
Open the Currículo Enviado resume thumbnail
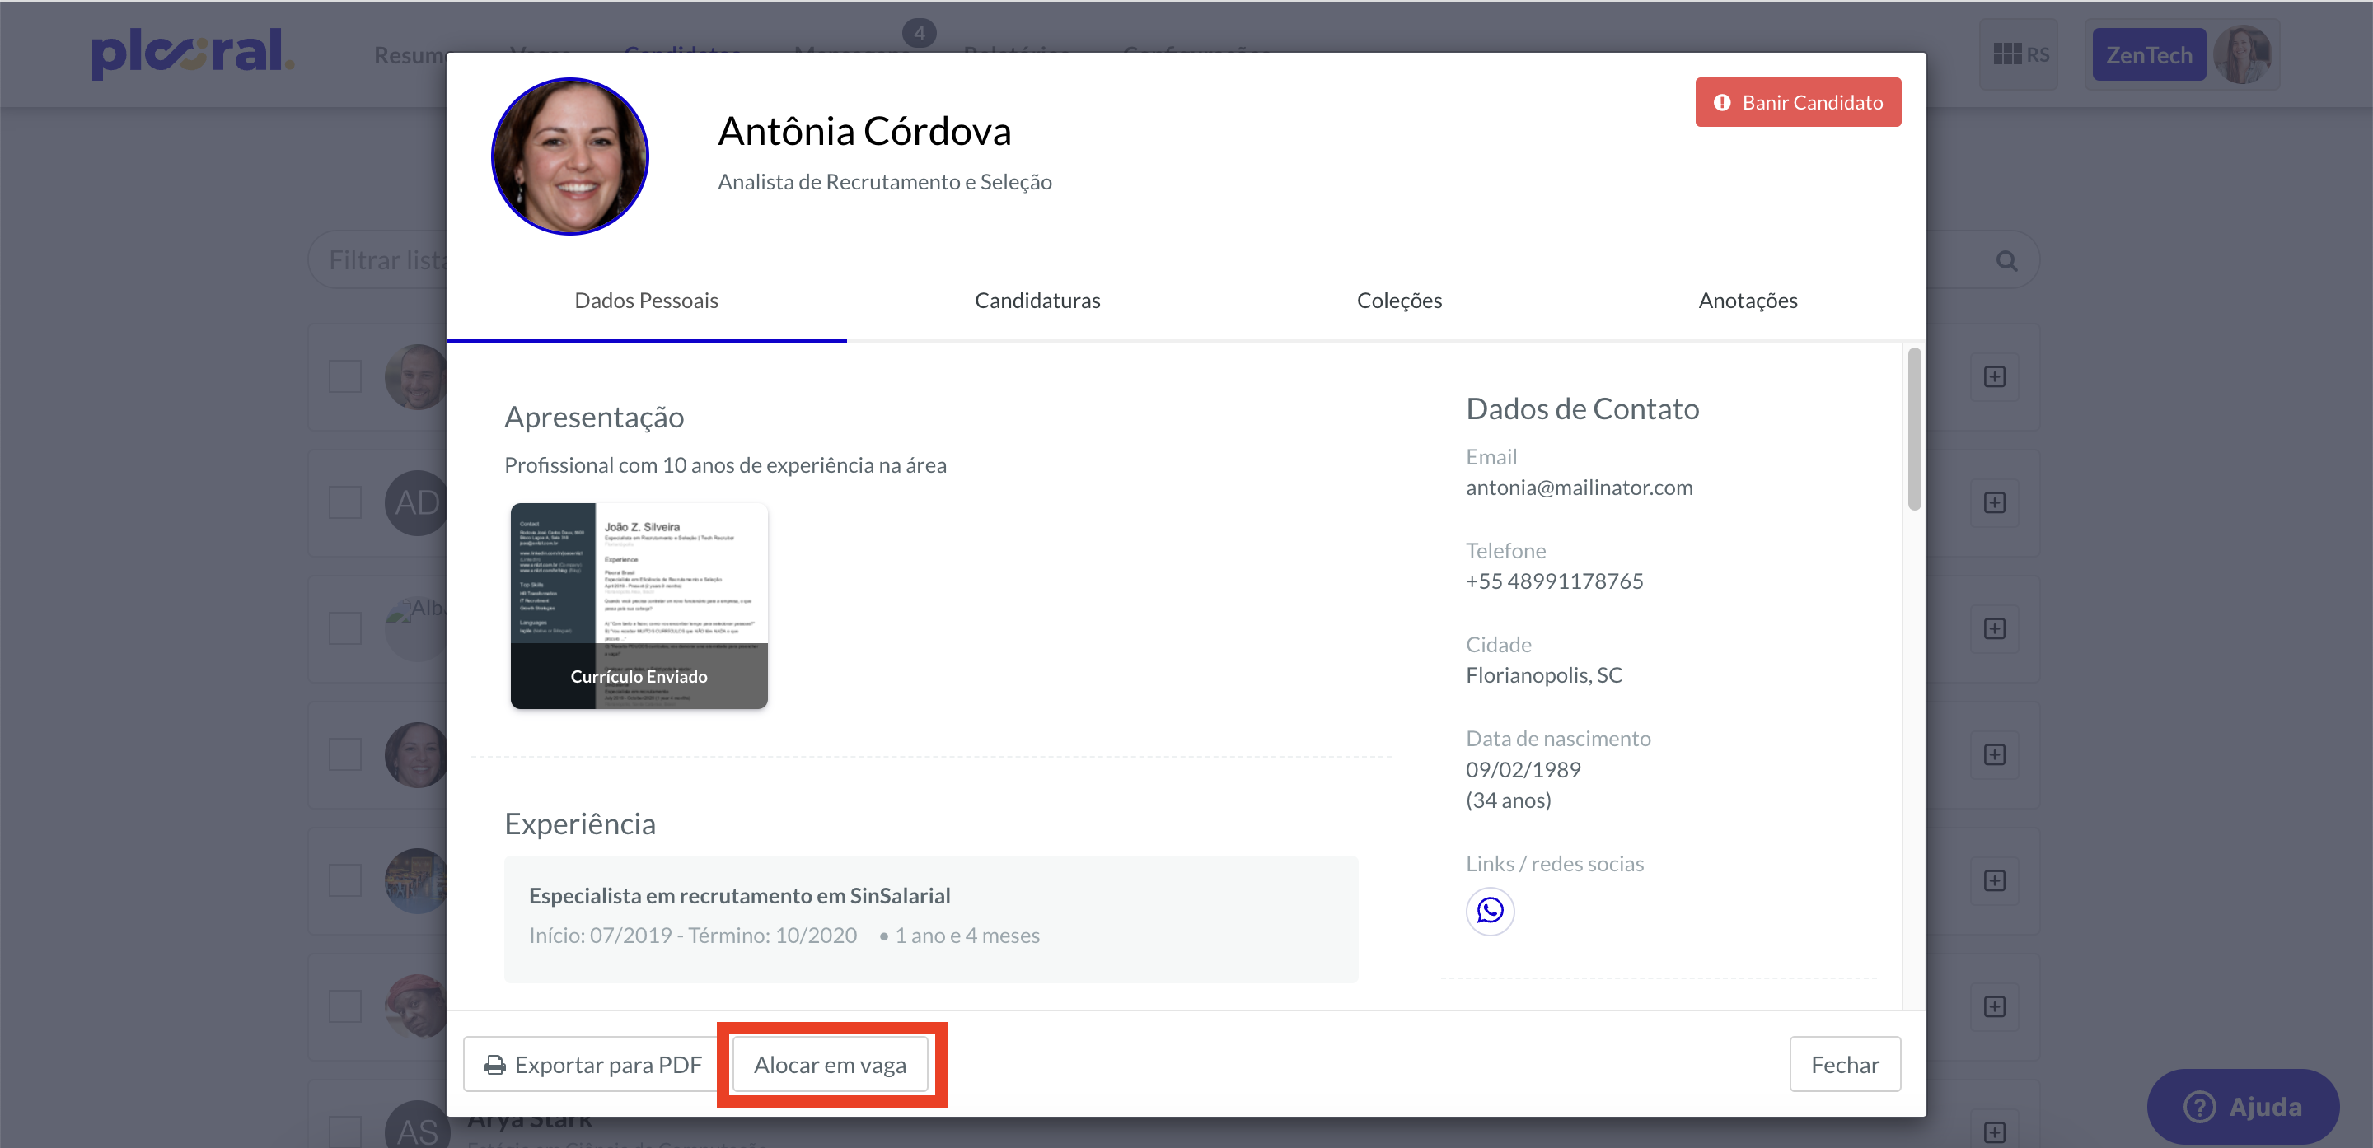pos(639,606)
